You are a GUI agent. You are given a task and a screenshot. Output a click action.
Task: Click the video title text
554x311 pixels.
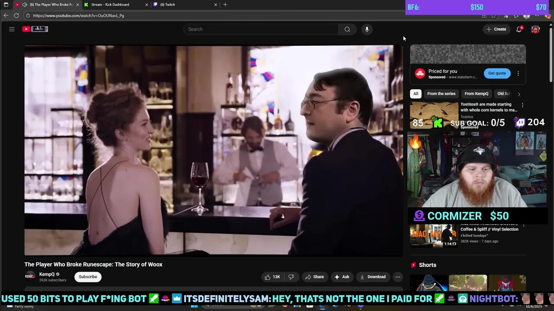[x=93, y=264]
